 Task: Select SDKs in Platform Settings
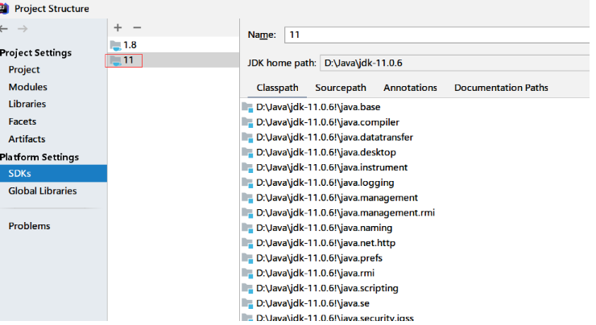pos(53,174)
